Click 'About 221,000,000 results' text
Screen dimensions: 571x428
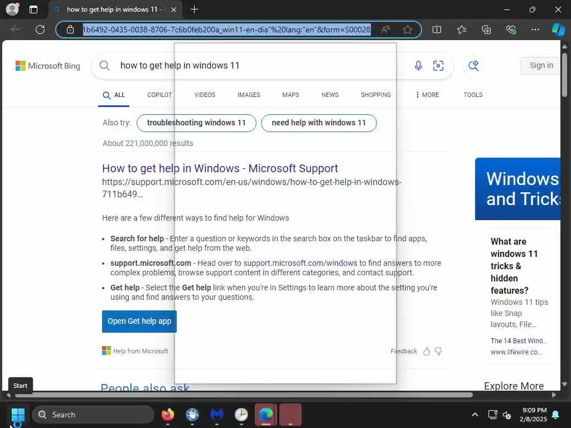148,143
